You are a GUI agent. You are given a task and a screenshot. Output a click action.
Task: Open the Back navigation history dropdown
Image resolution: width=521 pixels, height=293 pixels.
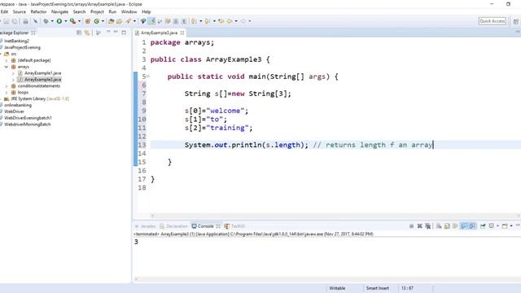(x=236, y=21)
